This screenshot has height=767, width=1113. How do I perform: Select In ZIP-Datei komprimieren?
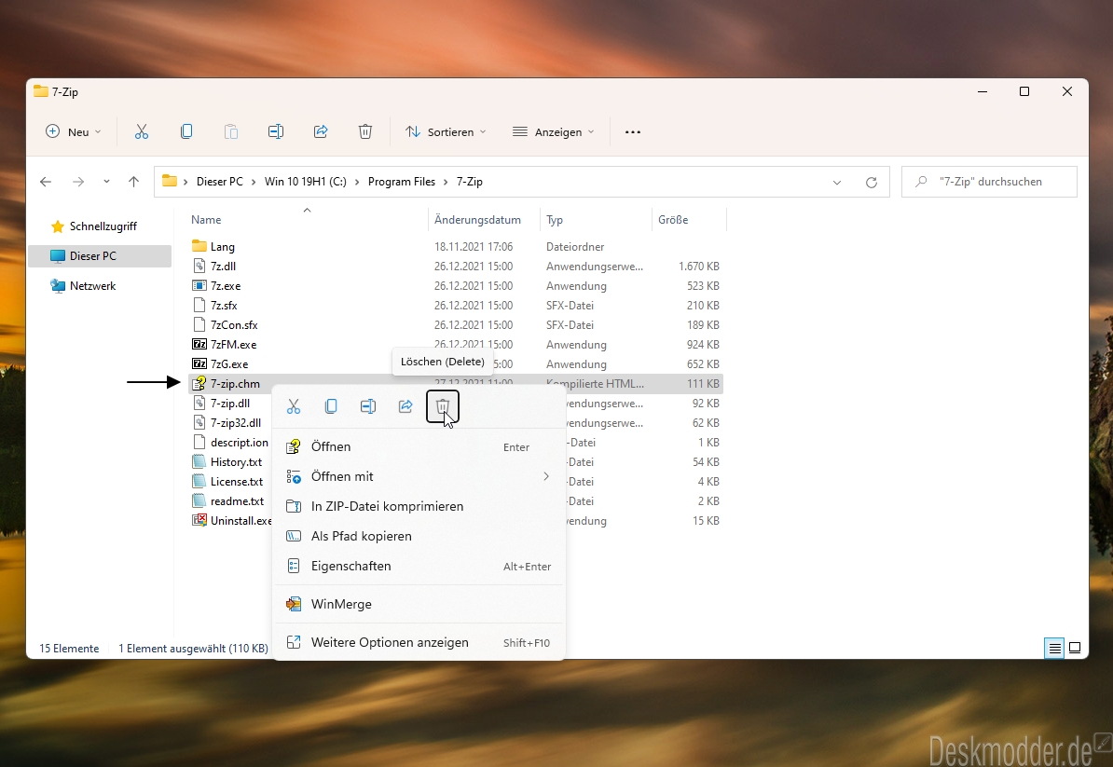(x=419, y=507)
